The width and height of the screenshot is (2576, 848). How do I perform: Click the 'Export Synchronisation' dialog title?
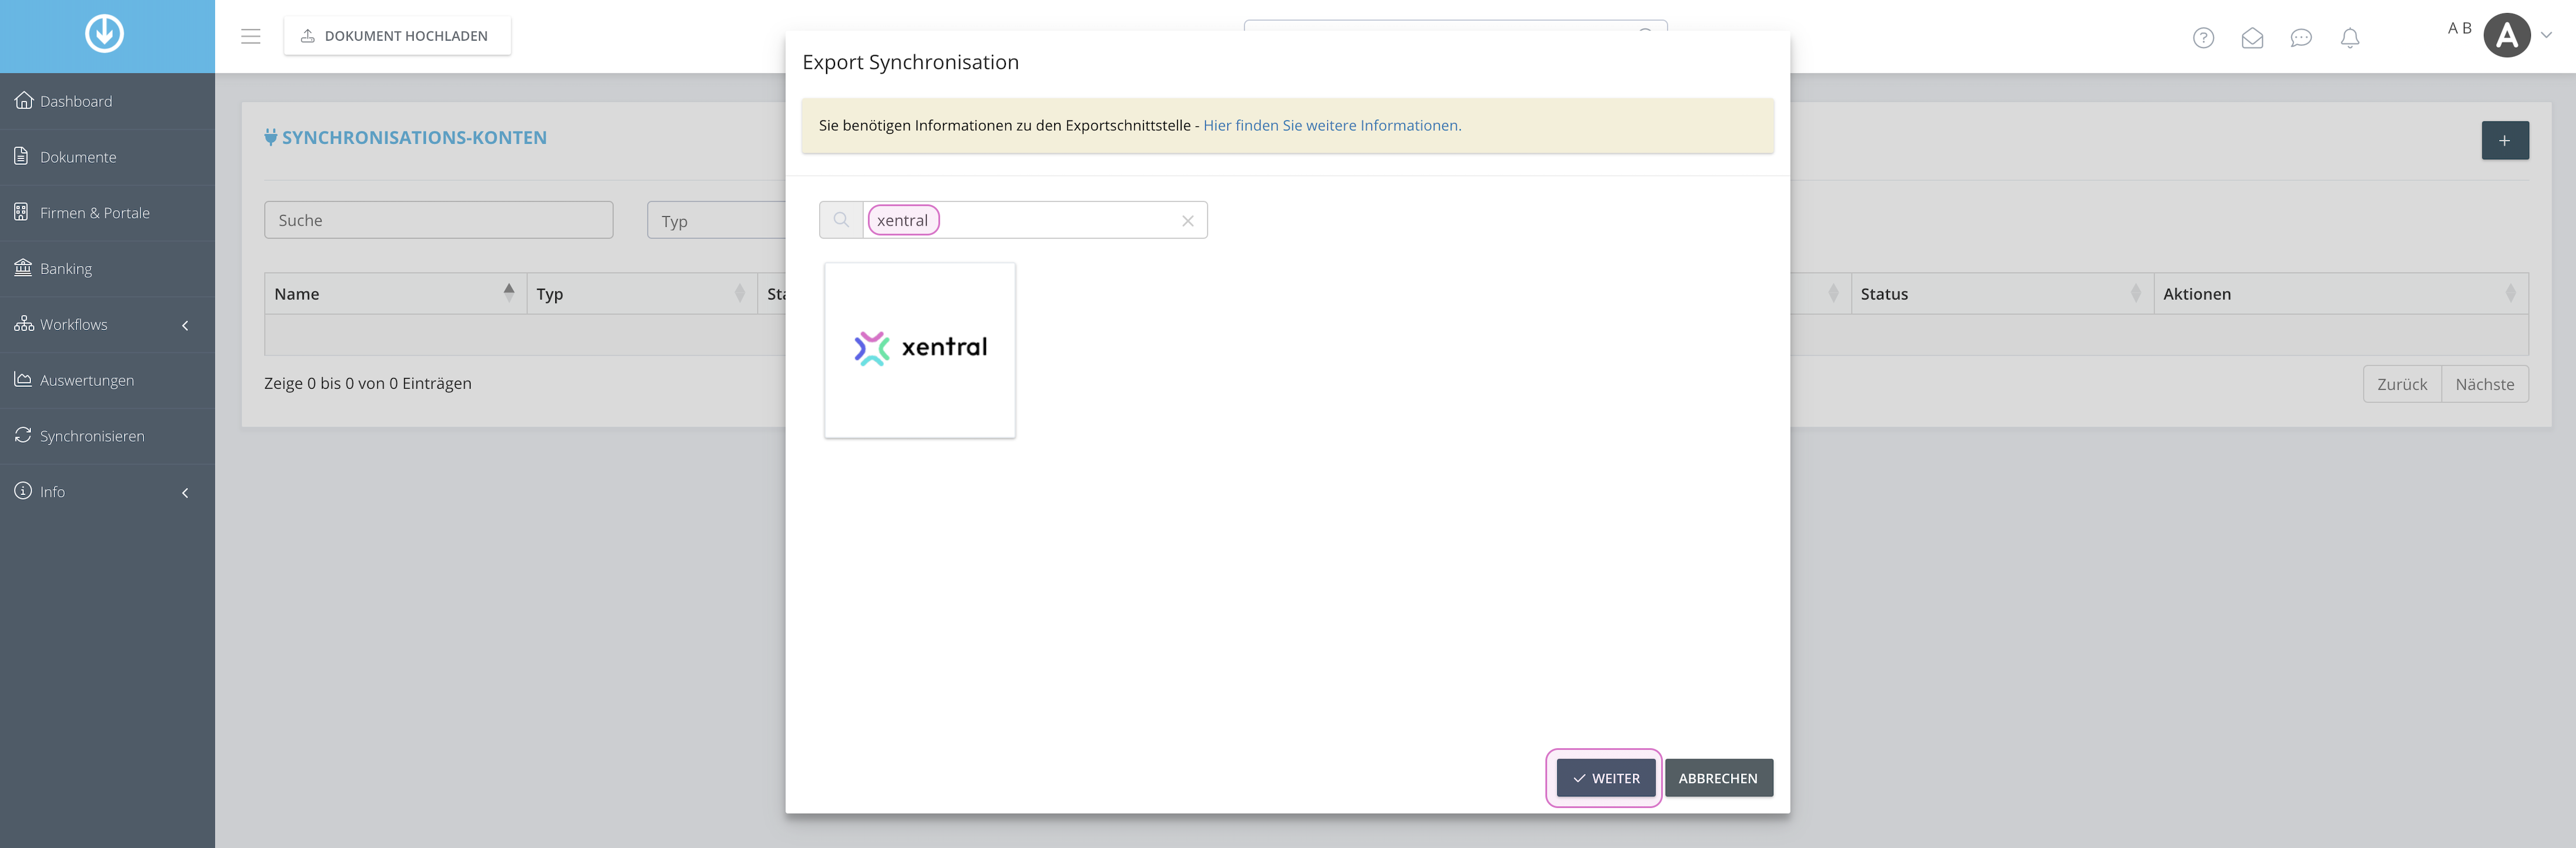coord(910,62)
